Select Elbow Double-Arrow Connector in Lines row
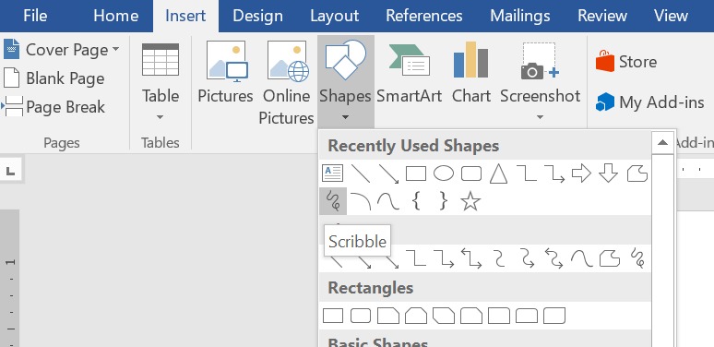714x347 pixels. (471, 258)
